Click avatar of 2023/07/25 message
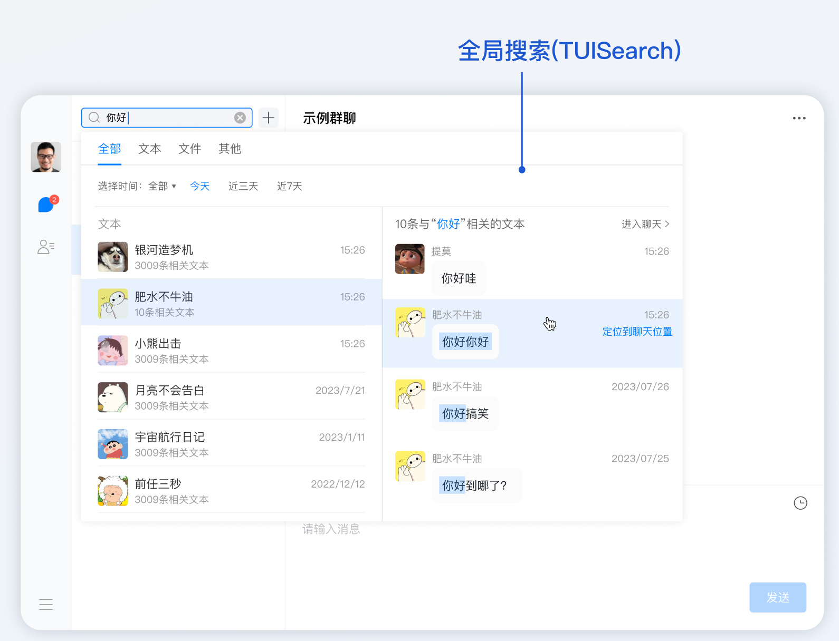The image size is (839, 641). tap(410, 466)
